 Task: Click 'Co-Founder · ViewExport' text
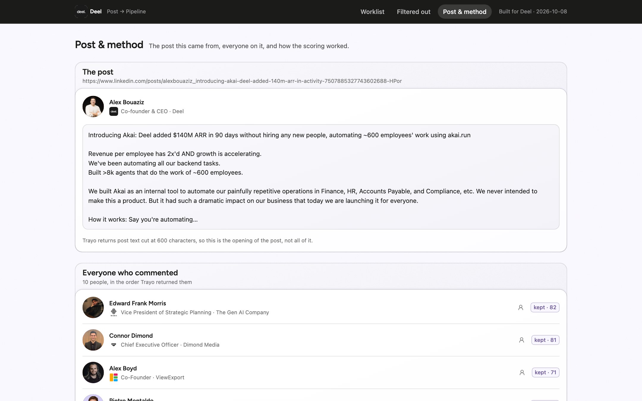152,378
